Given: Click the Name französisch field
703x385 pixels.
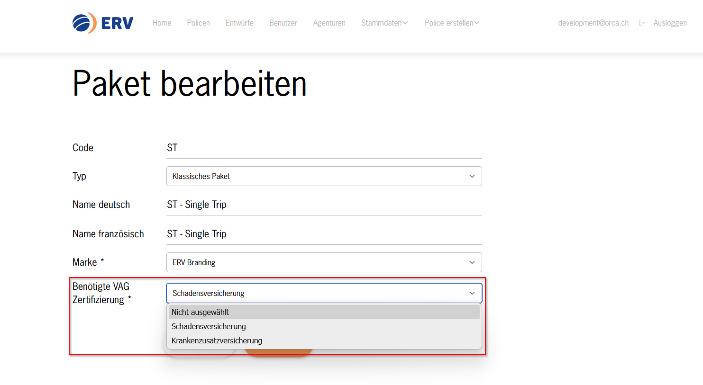Looking at the screenshot, I should point(324,234).
